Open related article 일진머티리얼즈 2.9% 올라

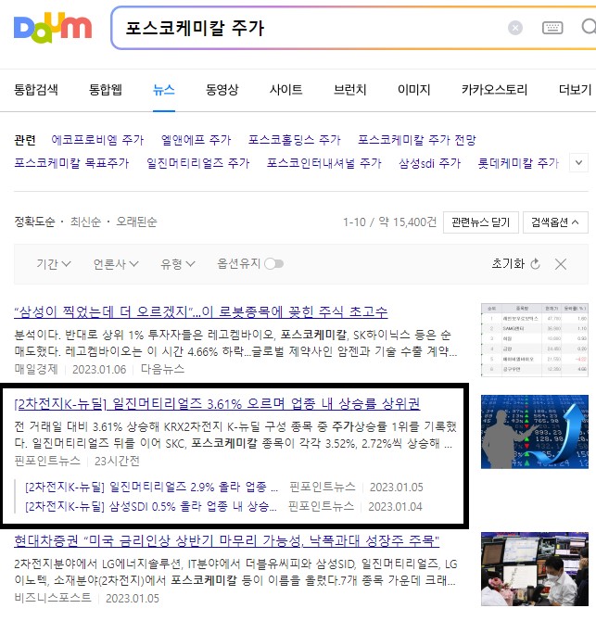[x=151, y=487]
